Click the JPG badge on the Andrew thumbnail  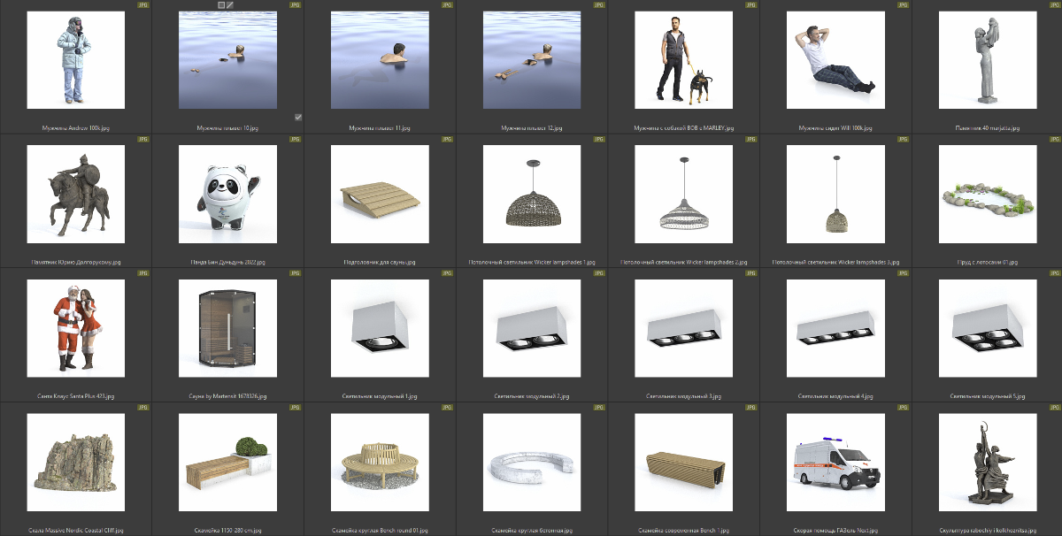143,4
